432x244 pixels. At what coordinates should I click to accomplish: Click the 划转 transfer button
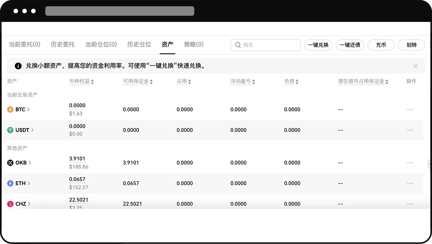coord(411,45)
